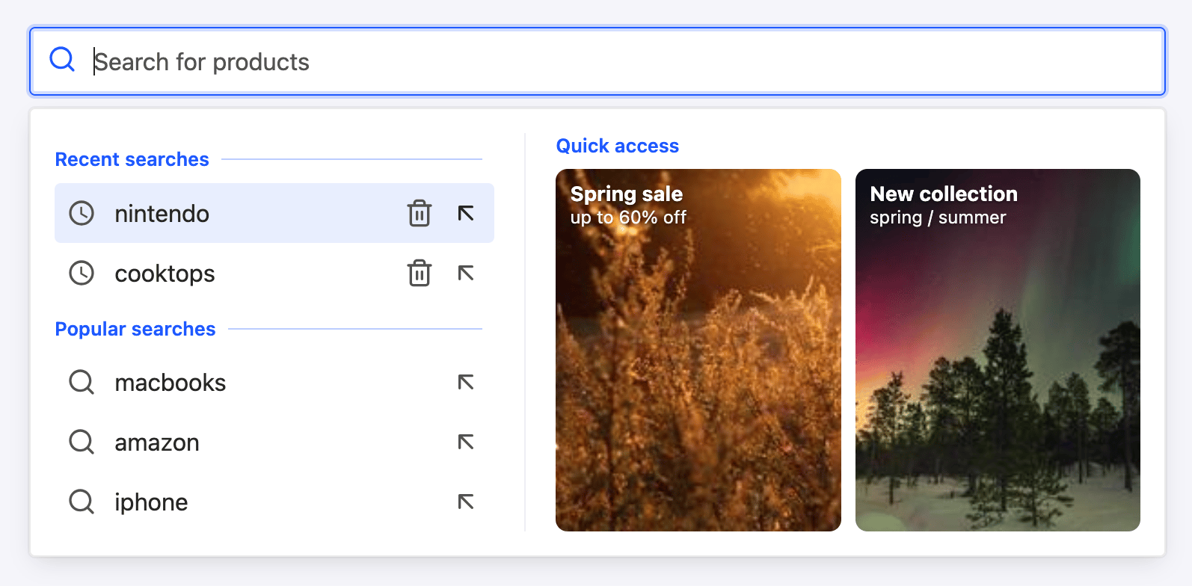
Task: Select the nintendo recent search
Action: [274, 213]
